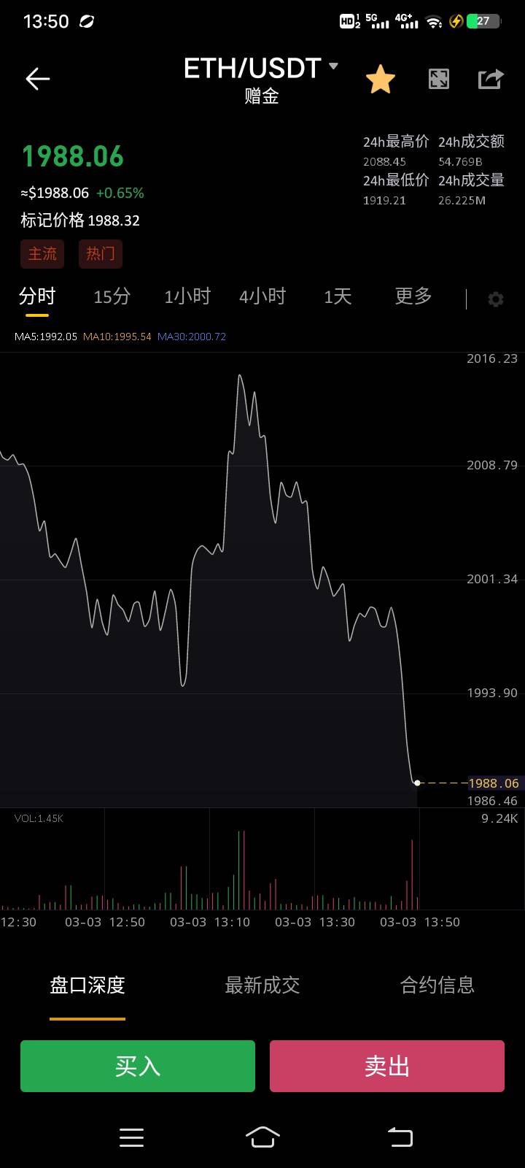Tap the 主流 tag
The width and height of the screenshot is (525, 1168).
point(42,254)
